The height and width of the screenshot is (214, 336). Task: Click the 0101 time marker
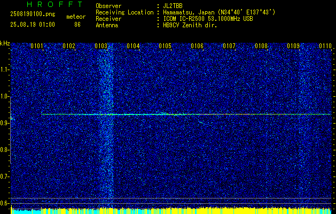pos(37,46)
